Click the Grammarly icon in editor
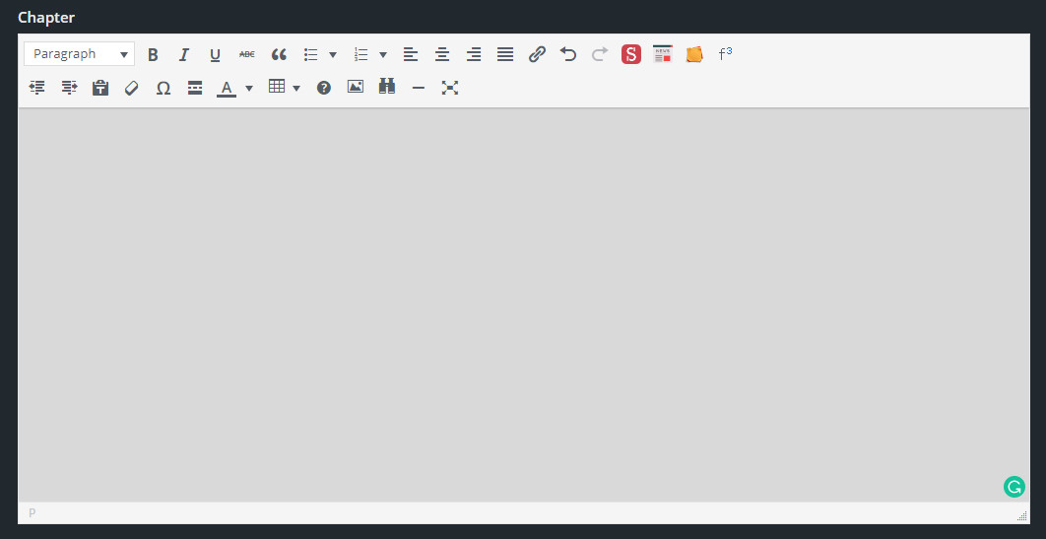The width and height of the screenshot is (1046, 539). click(x=1013, y=487)
